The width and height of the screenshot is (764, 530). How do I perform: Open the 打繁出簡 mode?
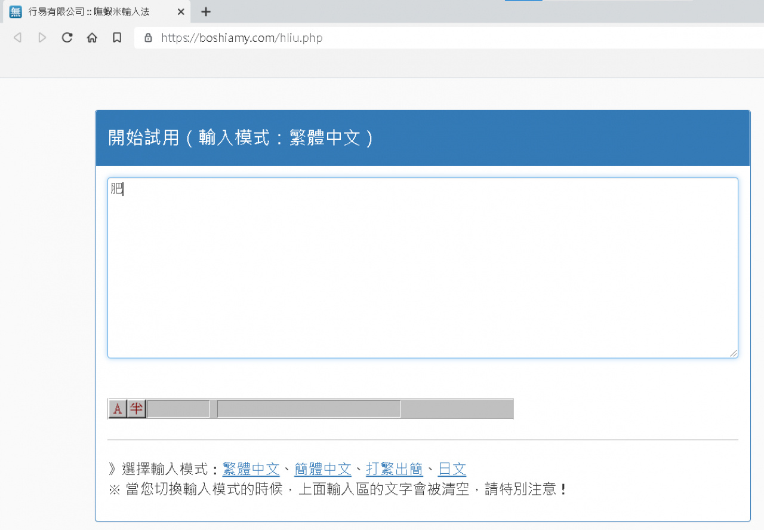tap(395, 469)
